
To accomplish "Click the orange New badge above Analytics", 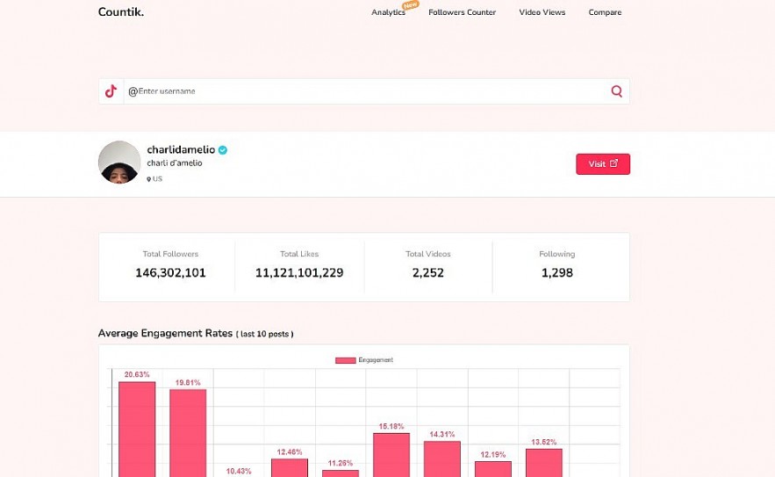I will 410,5.
